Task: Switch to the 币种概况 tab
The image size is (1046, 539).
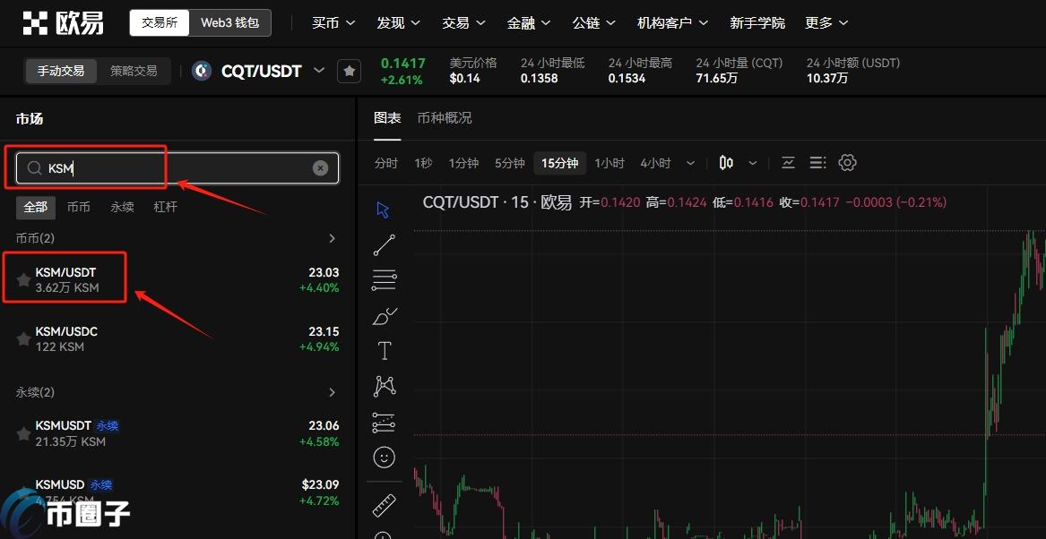Action: point(445,117)
